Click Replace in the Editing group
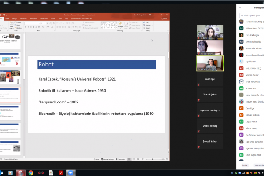The width and height of the screenshot is (264, 176). (148, 25)
